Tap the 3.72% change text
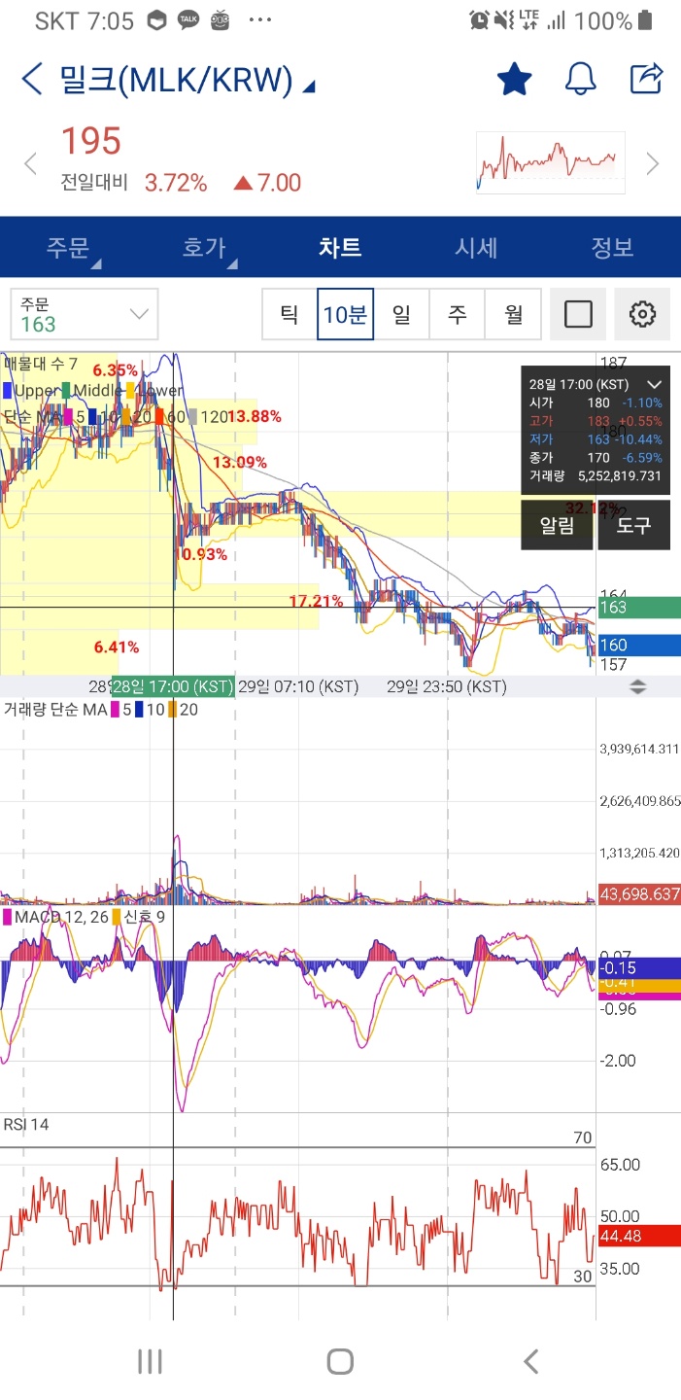 [x=176, y=183]
